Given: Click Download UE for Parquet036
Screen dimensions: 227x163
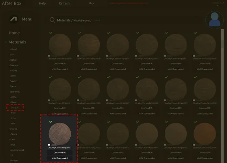Looking at the screenshot, I should (205, 152).
